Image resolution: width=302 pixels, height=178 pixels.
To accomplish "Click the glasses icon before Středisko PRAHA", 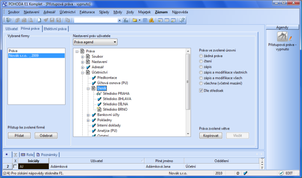I will [x=99, y=93].
